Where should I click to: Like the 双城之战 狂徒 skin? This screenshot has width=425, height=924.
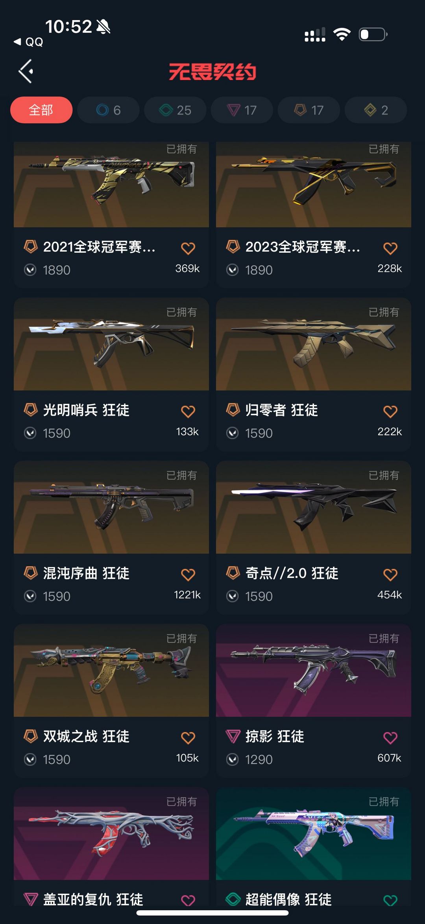(x=188, y=738)
